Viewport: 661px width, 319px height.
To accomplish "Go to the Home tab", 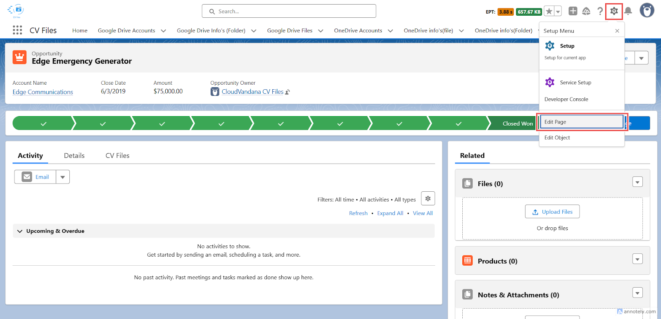I will click(x=80, y=31).
